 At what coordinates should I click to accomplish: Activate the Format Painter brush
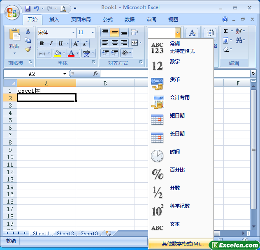tap(28, 49)
